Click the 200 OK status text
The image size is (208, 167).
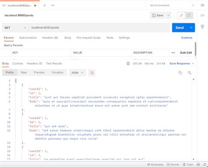tap(137, 63)
